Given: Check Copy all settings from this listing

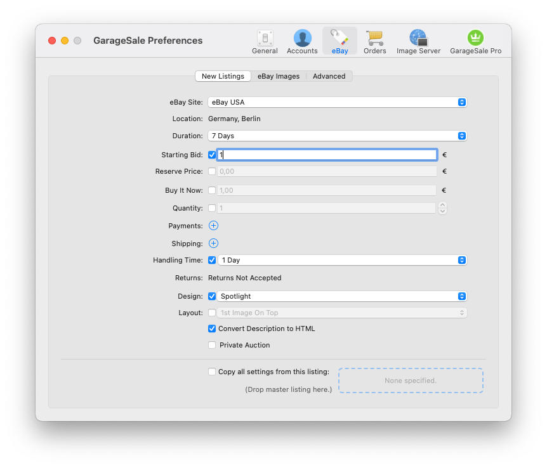Looking at the screenshot, I should [212, 372].
